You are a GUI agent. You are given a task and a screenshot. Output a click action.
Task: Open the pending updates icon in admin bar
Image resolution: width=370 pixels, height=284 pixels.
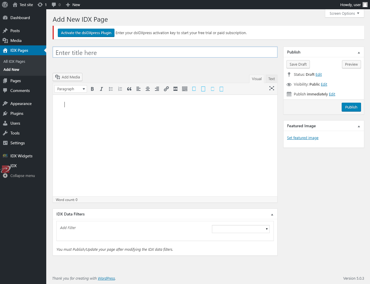(42, 5)
